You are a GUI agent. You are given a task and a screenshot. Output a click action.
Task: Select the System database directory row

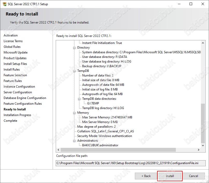pyautogui.click(x=142, y=52)
